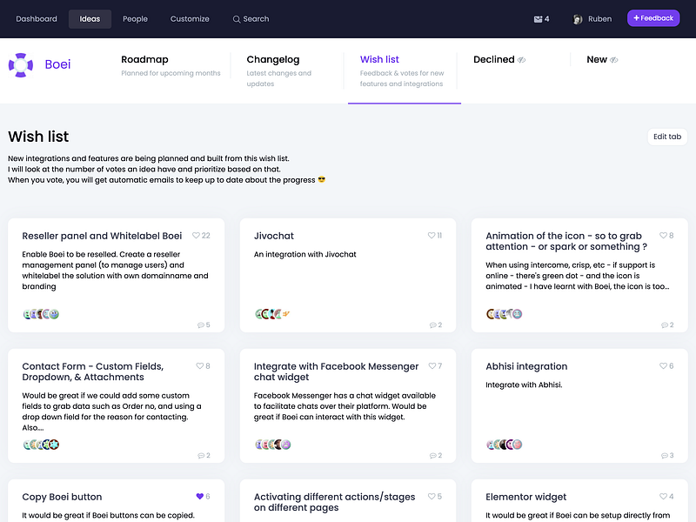The image size is (696, 522).
Task: Click voter avatars on Jivochat card
Action: (272, 314)
